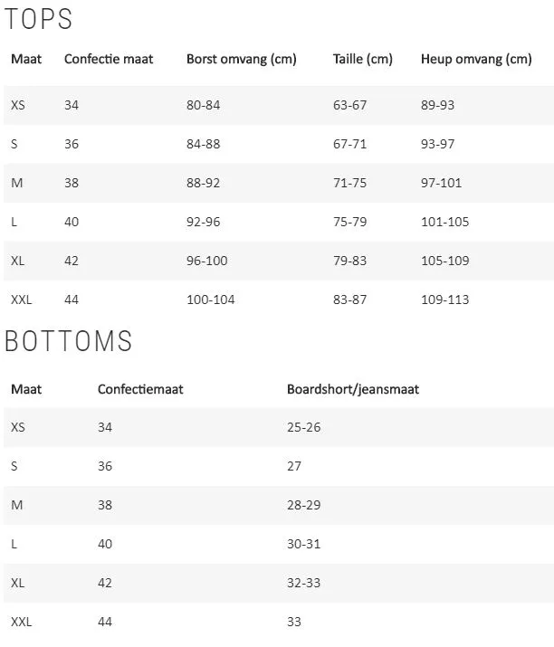
Task: Click the 109-113 hip measurement
Action: [445, 300]
